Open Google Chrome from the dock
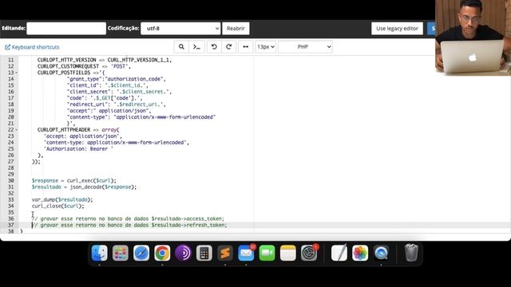 pyautogui.click(x=162, y=253)
